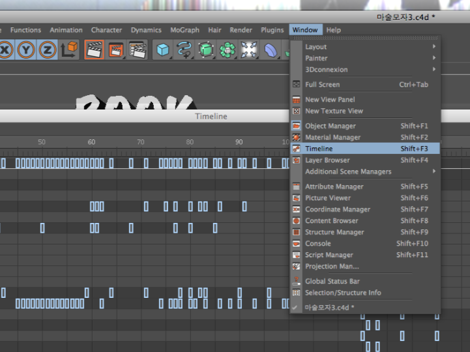Add a deformer object from toolbar
This screenshot has height=352, width=470.
coord(271,50)
